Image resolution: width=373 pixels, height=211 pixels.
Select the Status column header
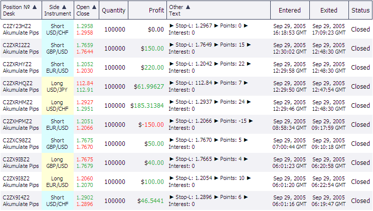(x=360, y=10)
